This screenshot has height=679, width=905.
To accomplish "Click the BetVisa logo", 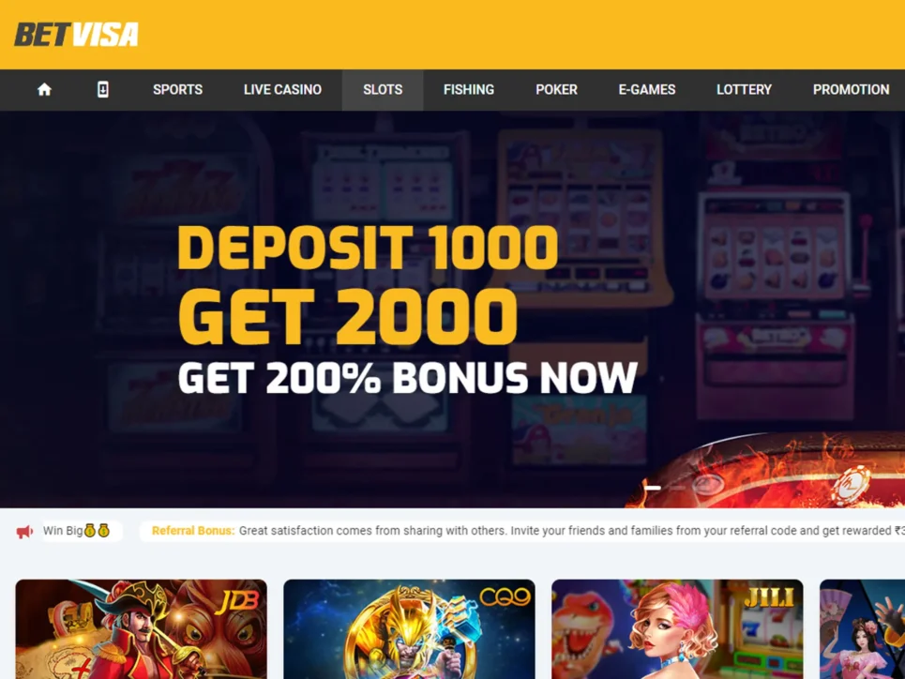I will (76, 35).
